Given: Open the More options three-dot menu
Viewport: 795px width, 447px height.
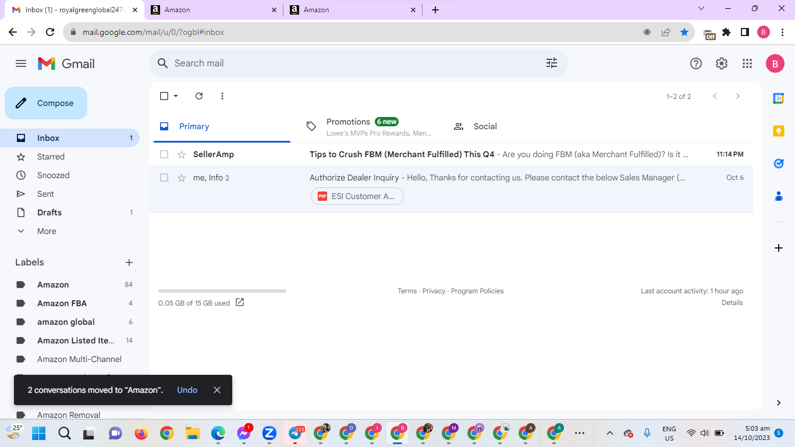Looking at the screenshot, I should [222, 96].
